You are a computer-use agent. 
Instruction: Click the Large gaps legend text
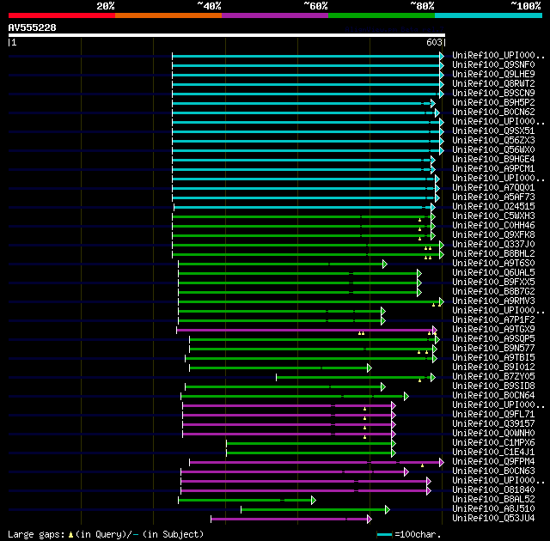coord(106,534)
